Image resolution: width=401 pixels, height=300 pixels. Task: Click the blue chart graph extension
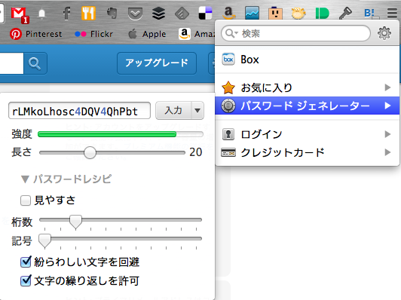(x=253, y=14)
